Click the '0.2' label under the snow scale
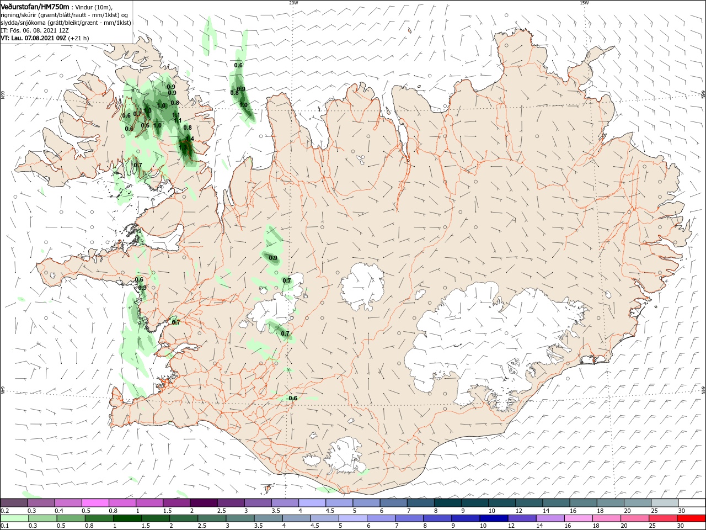The height and width of the screenshot is (530, 706). click(4, 511)
